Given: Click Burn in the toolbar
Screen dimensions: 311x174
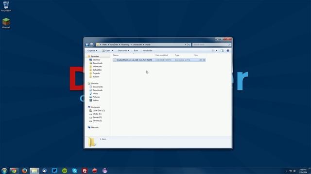Looking at the screenshot, I should click(136, 51).
